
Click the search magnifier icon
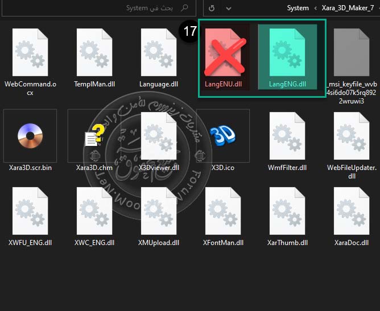click(x=184, y=8)
